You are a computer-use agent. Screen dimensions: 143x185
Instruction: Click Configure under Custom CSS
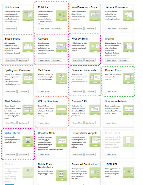90,123
